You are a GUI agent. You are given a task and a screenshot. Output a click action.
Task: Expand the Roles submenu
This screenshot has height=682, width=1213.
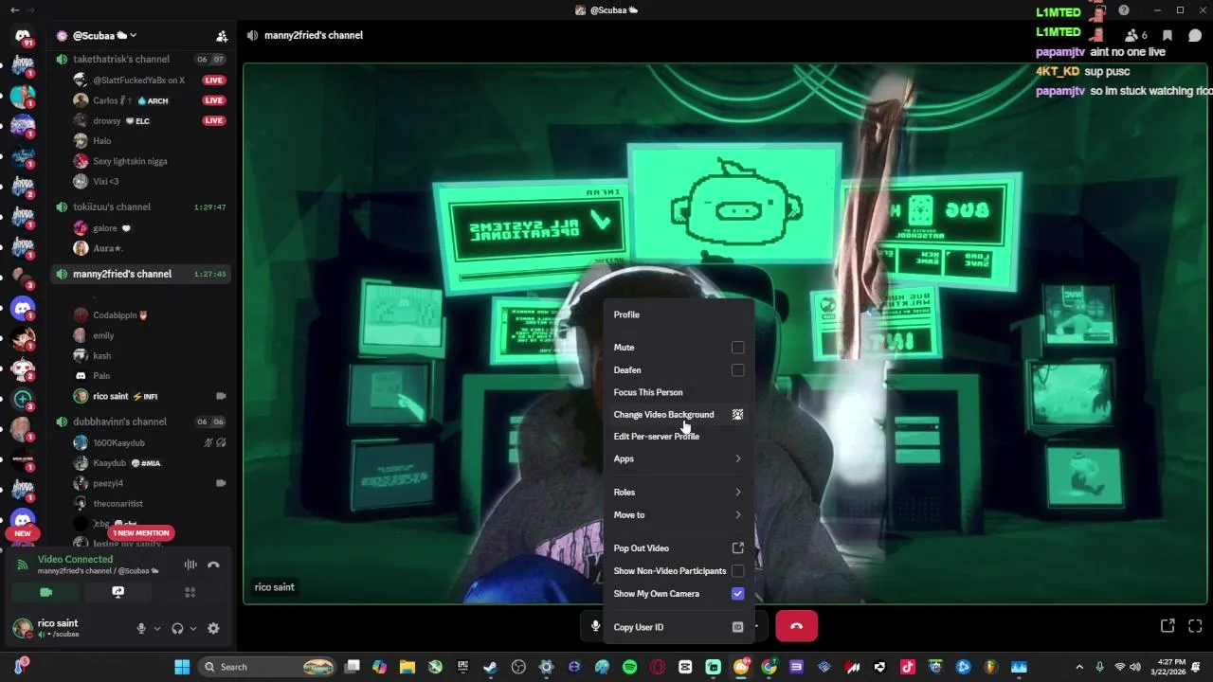679,493
